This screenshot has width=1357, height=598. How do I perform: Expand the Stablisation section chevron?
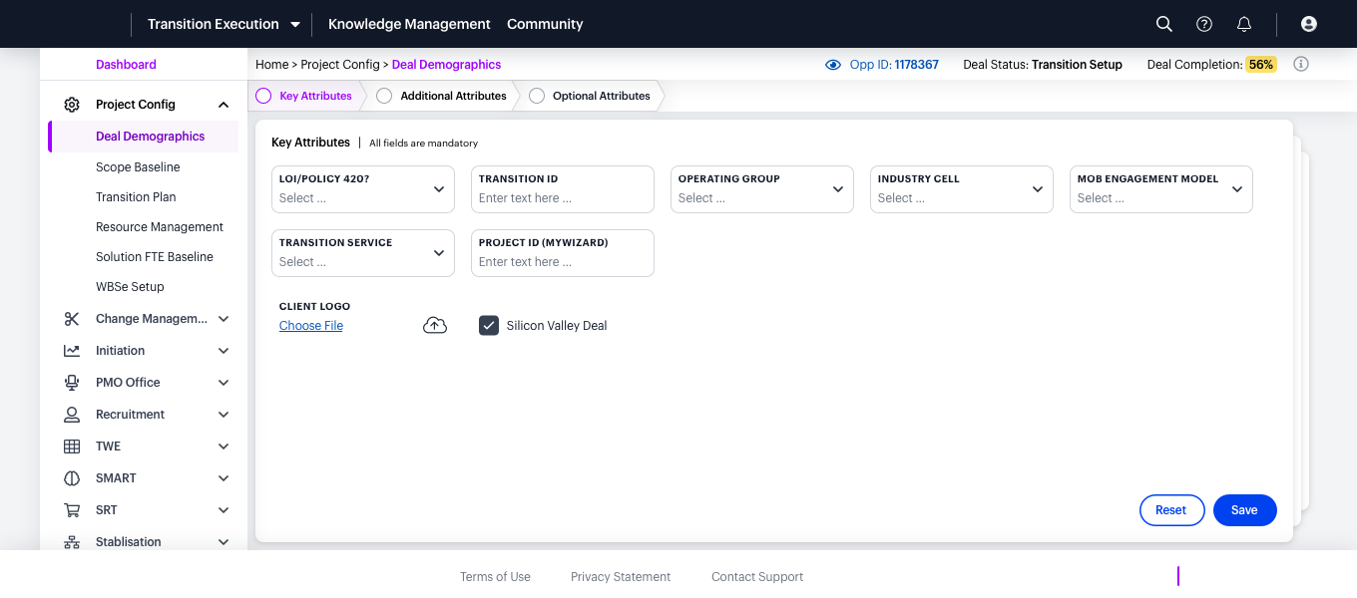224,542
